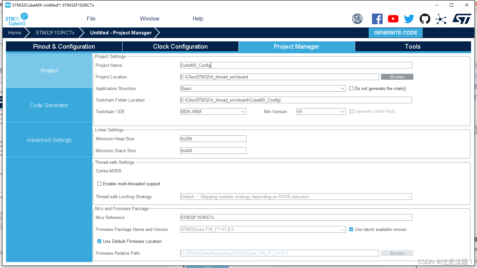Open the Advanced Settings side section
477x268 pixels.
49,140
